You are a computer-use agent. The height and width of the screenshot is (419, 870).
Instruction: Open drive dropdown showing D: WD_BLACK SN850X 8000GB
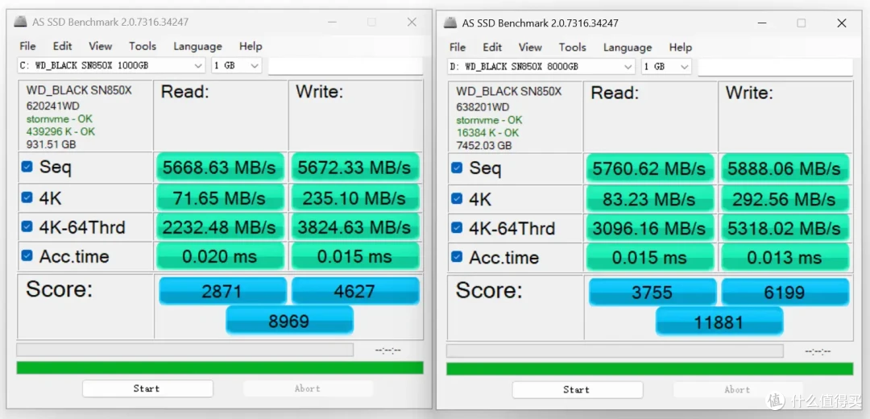coord(541,67)
